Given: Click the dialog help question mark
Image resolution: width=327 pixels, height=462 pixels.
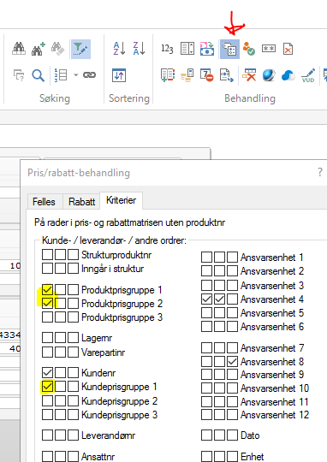Looking at the screenshot, I should [320, 172].
